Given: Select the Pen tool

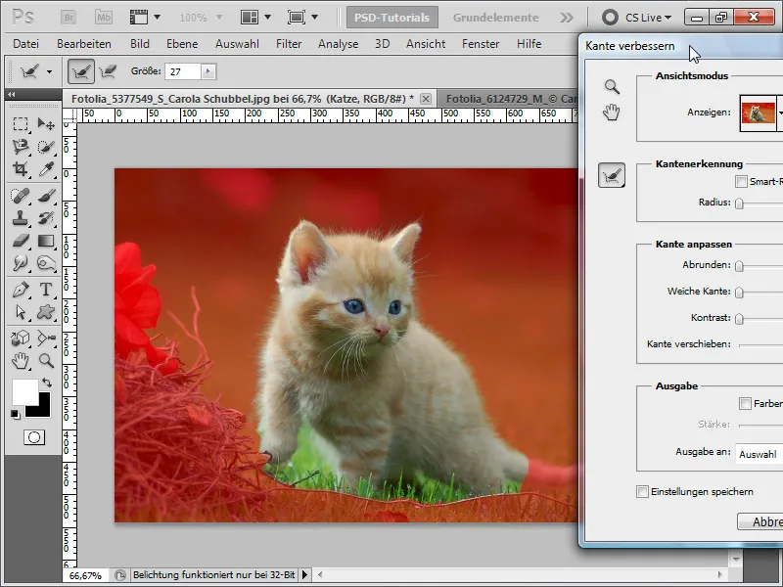Looking at the screenshot, I should tap(21, 290).
